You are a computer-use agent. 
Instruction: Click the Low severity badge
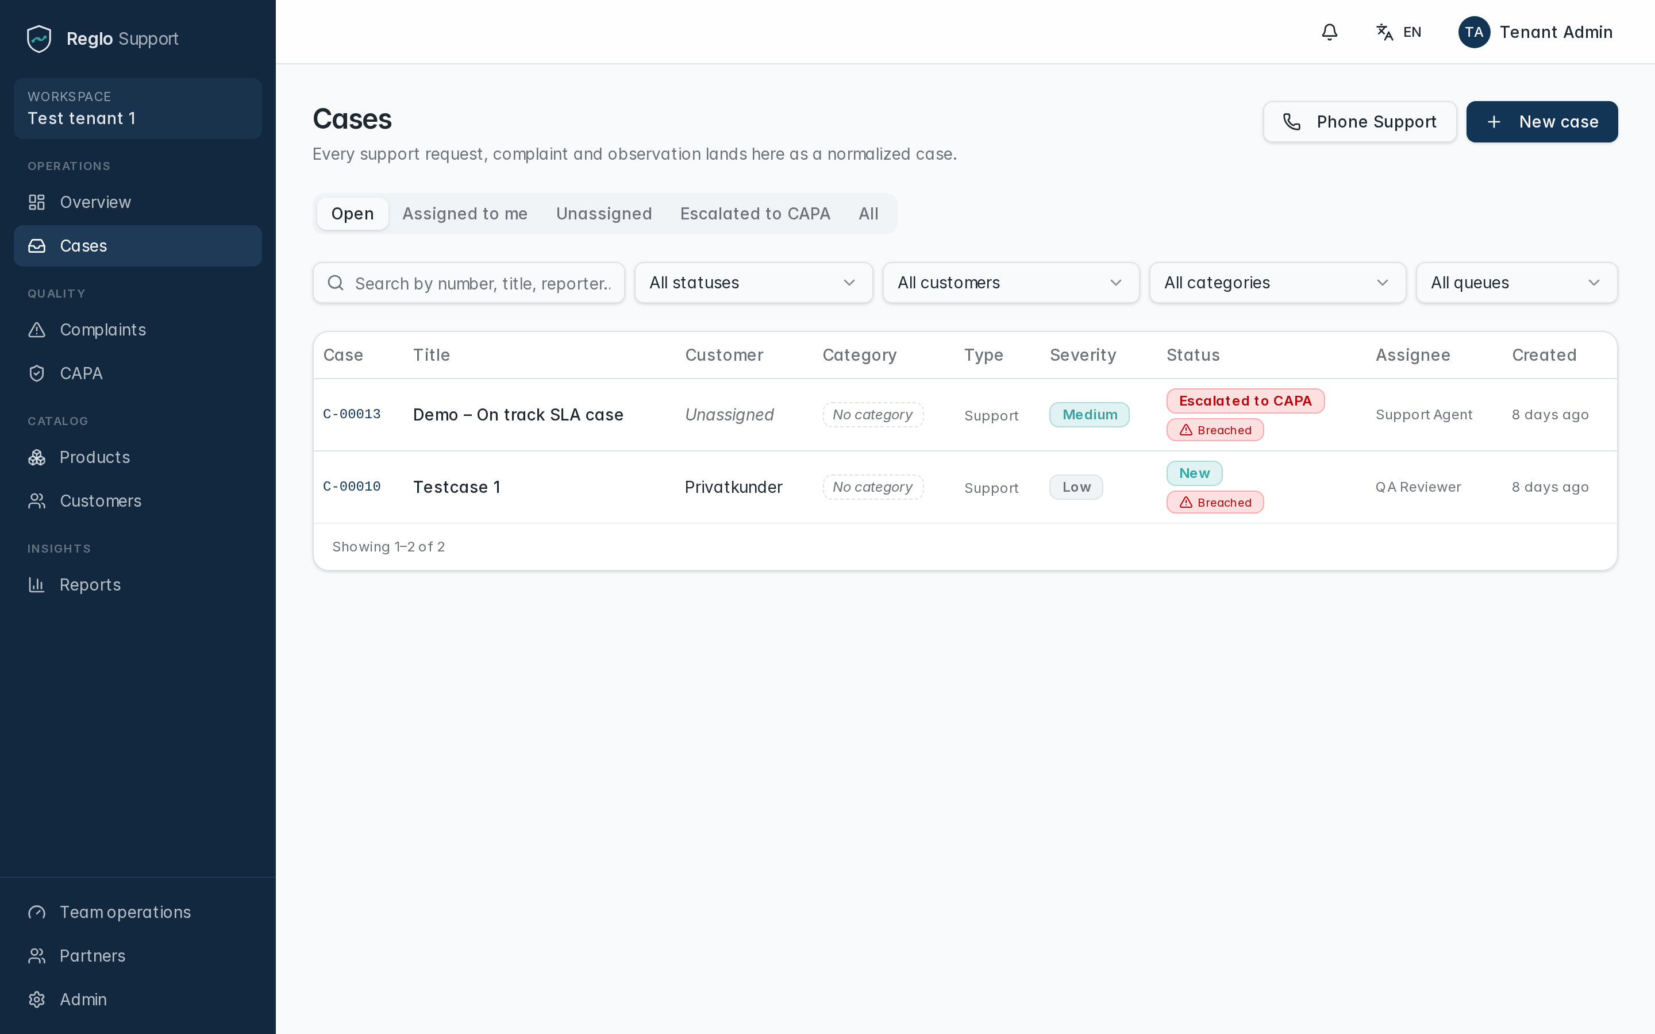pos(1076,488)
